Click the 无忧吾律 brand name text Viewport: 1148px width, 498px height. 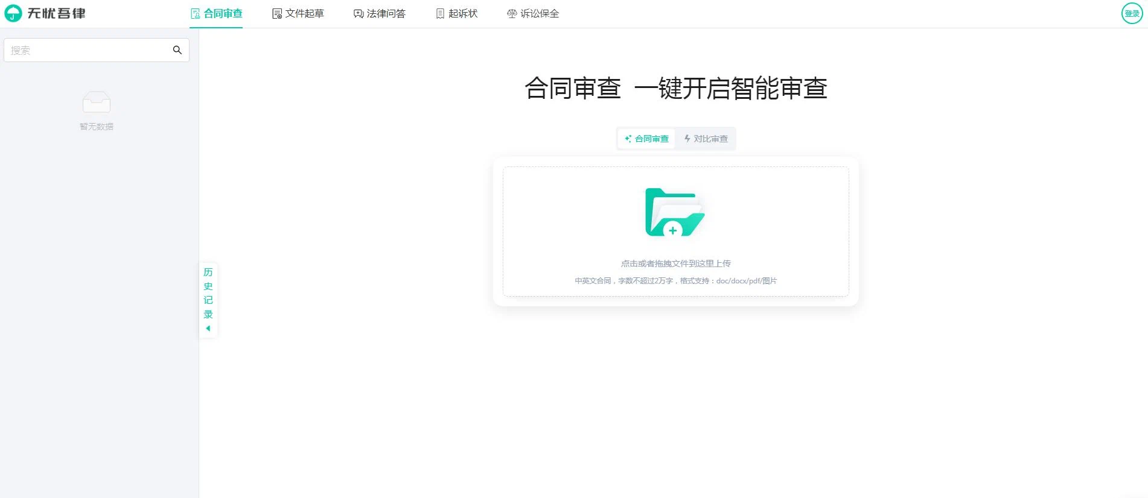(57, 13)
